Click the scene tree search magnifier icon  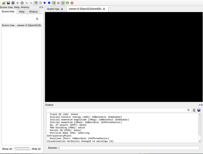point(37,19)
